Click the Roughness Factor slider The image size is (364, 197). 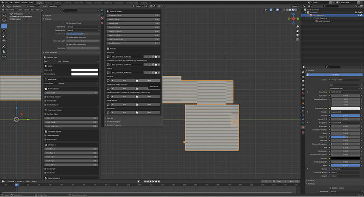pyautogui.click(x=133, y=15)
